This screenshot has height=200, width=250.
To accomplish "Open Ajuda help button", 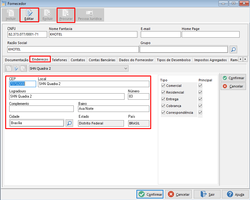I will point(235,194).
